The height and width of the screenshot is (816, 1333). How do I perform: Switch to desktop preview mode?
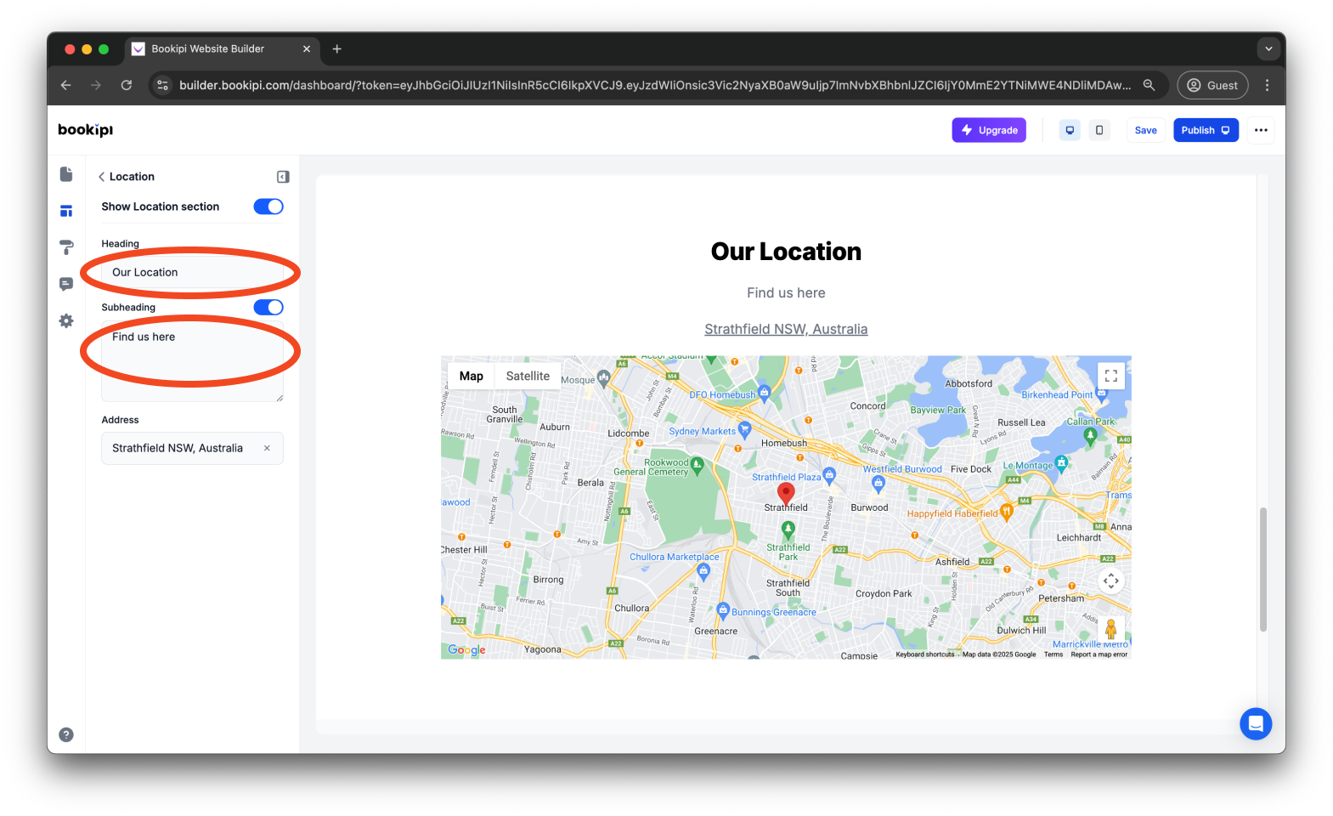[1070, 130]
